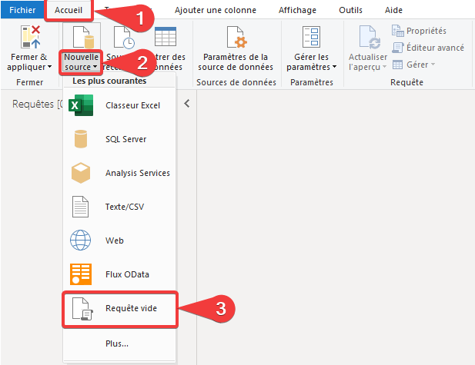475x365 pixels.
Task: Open the Fichier tab
Action: coord(22,10)
